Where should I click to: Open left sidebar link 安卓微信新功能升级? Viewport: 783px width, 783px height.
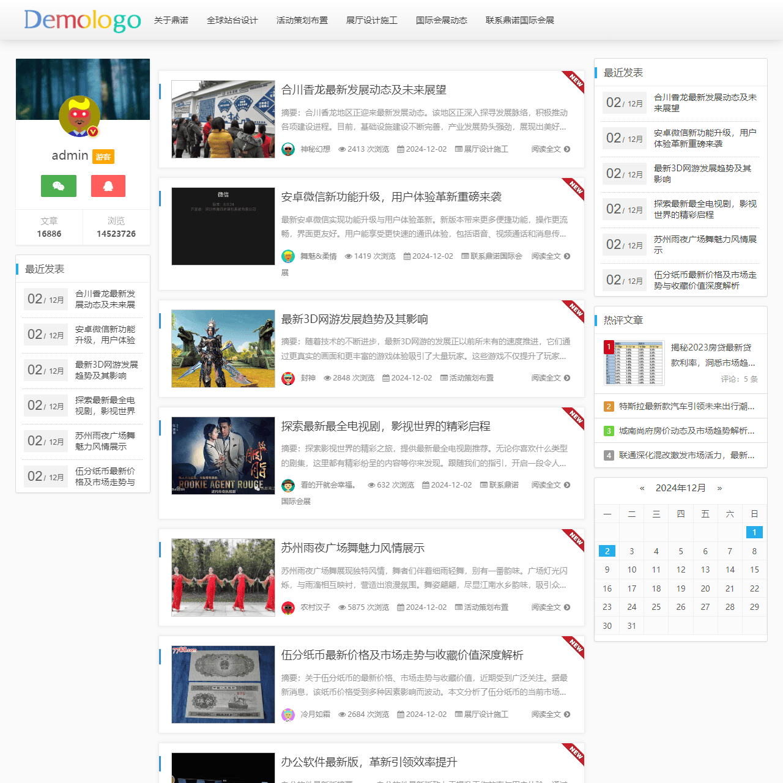tap(105, 335)
